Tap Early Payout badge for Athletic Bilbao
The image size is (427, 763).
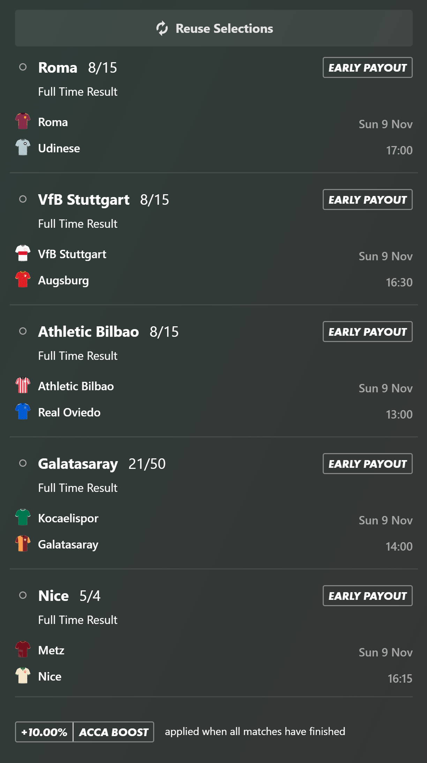click(367, 332)
